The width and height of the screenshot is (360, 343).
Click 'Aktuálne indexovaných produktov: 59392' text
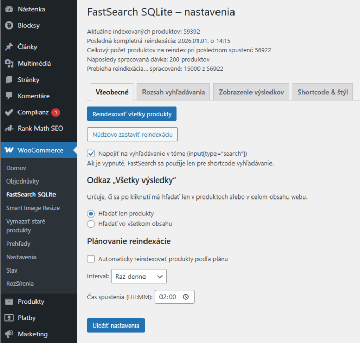(x=143, y=31)
